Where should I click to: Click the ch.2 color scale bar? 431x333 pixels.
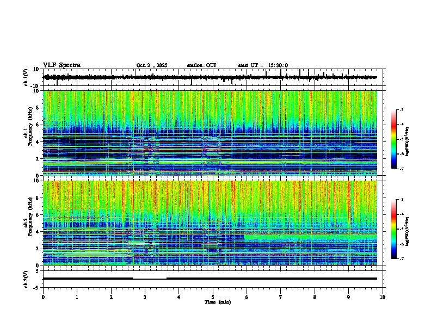(394, 229)
